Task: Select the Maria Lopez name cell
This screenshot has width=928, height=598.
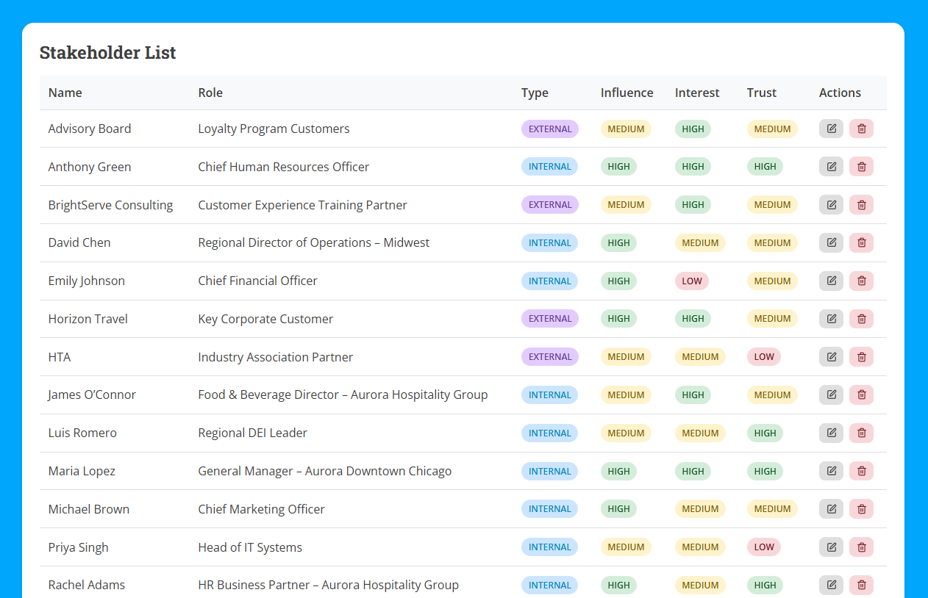Action: click(82, 471)
